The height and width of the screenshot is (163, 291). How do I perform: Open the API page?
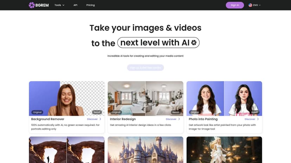click(75, 5)
